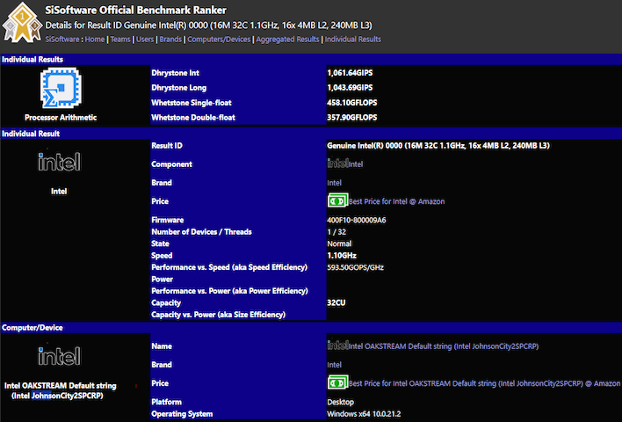Click the Speed value 1.10GHz
Screen dimensions: 622x422
[342, 255]
